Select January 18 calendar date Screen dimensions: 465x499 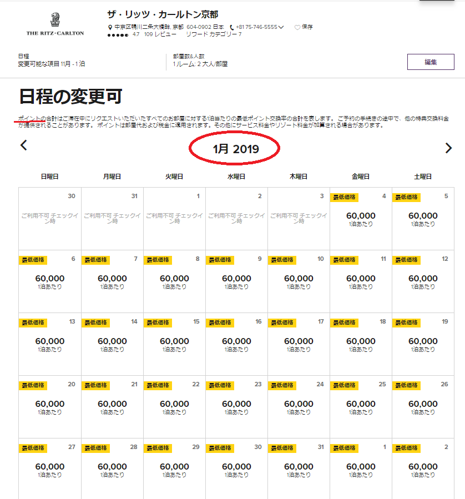pos(361,344)
